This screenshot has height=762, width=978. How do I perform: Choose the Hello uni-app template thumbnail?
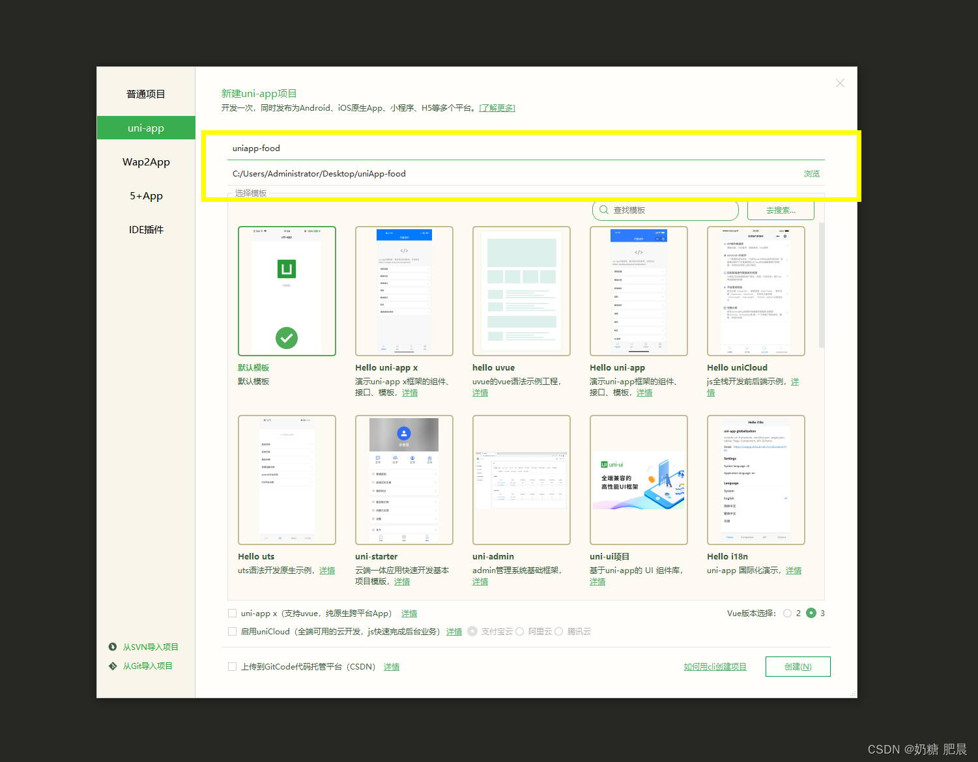[x=639, y=291]
